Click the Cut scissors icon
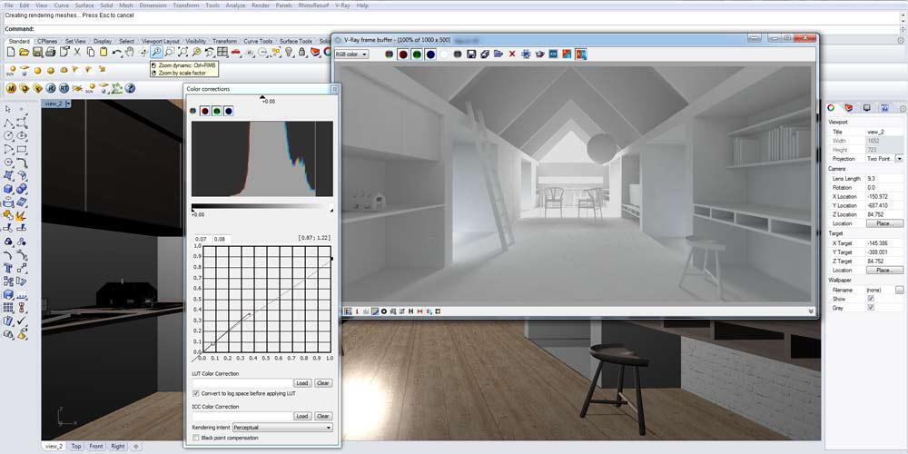This screenshot has height=454, width=908. tap(76, 52)
